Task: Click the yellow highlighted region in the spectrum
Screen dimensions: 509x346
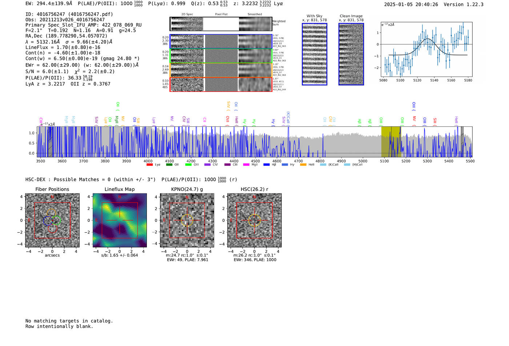Action: 391,142
